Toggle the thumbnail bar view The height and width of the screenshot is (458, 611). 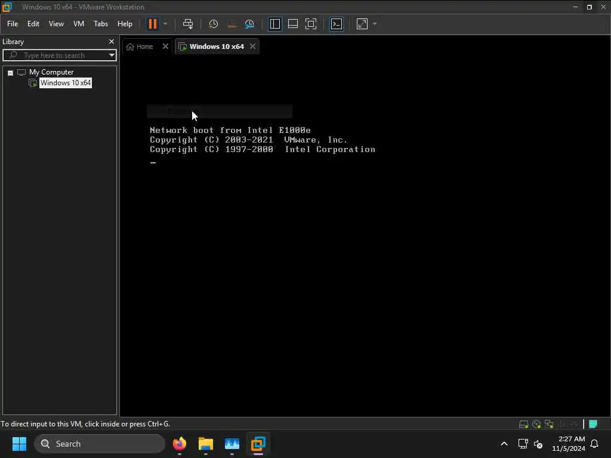(293, 24)
